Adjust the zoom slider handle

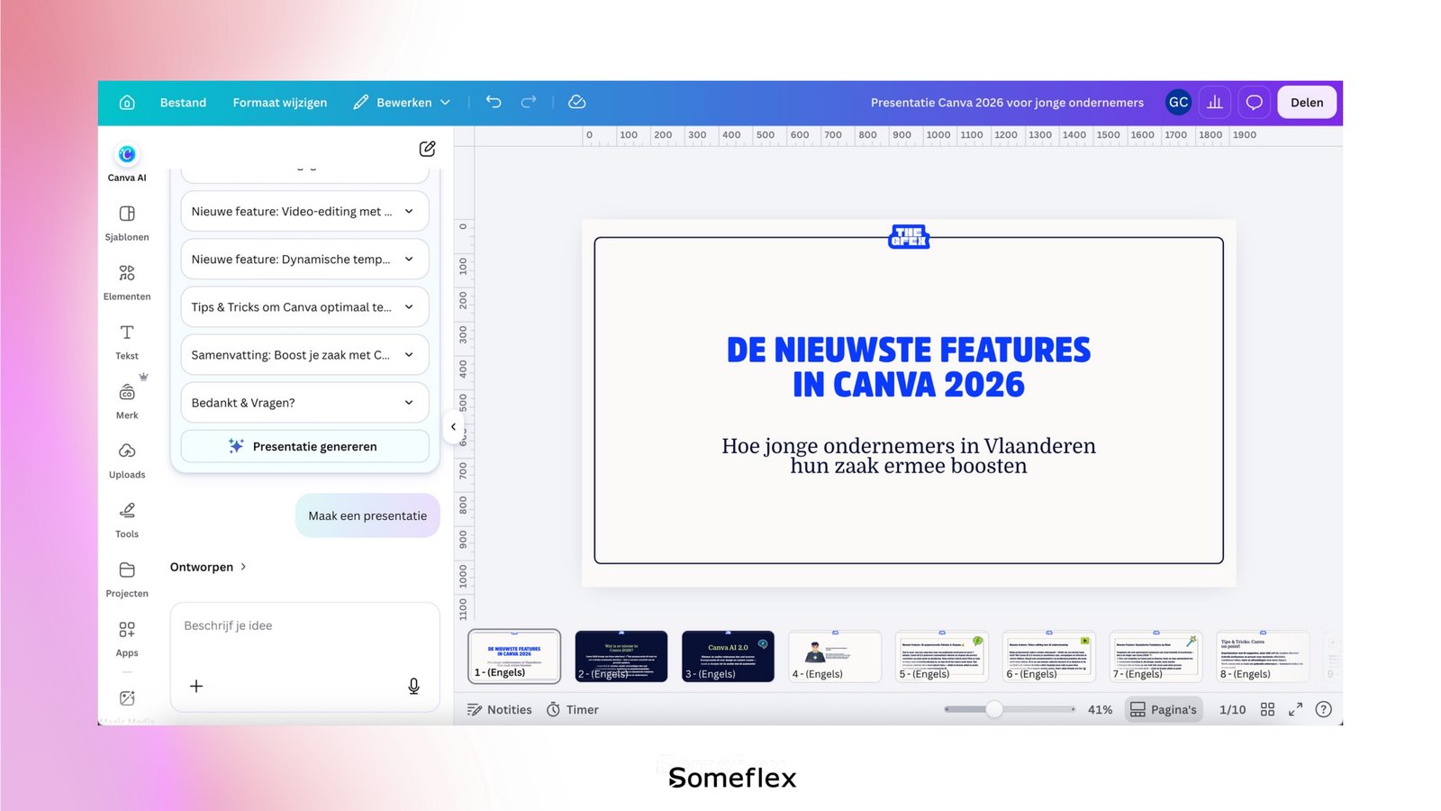(994, 709)
